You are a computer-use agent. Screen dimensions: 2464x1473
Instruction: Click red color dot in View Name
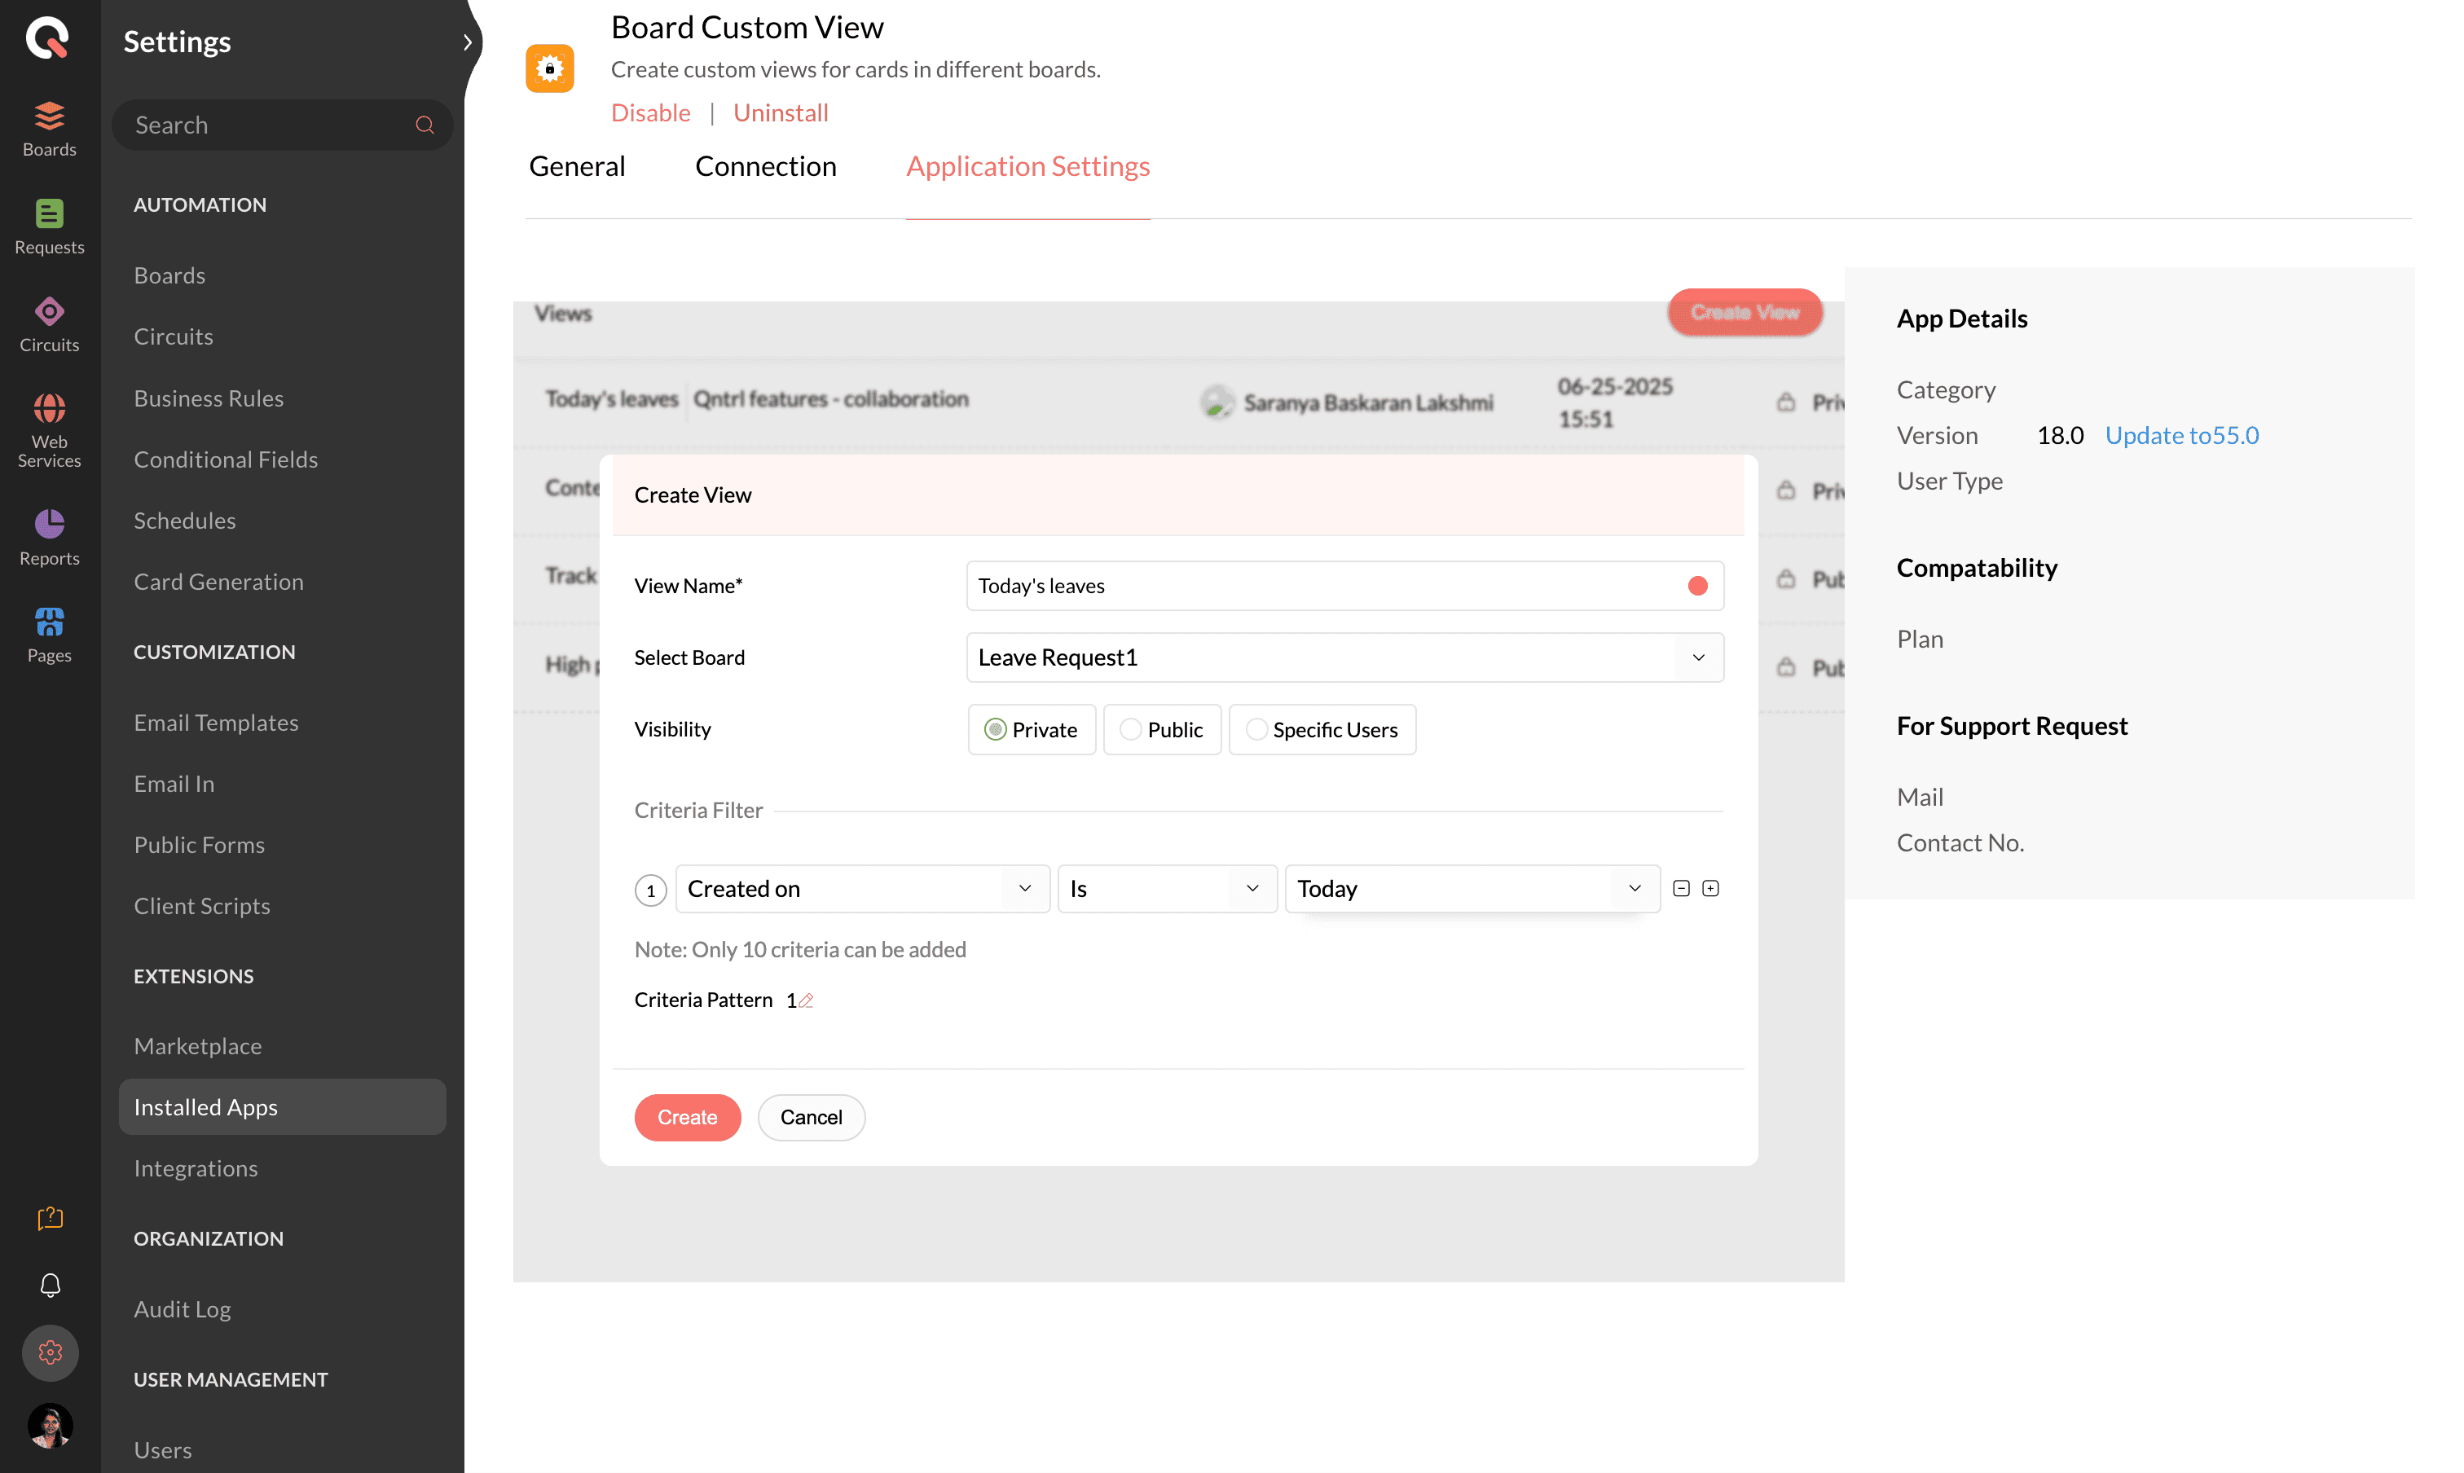point(1697,586)
